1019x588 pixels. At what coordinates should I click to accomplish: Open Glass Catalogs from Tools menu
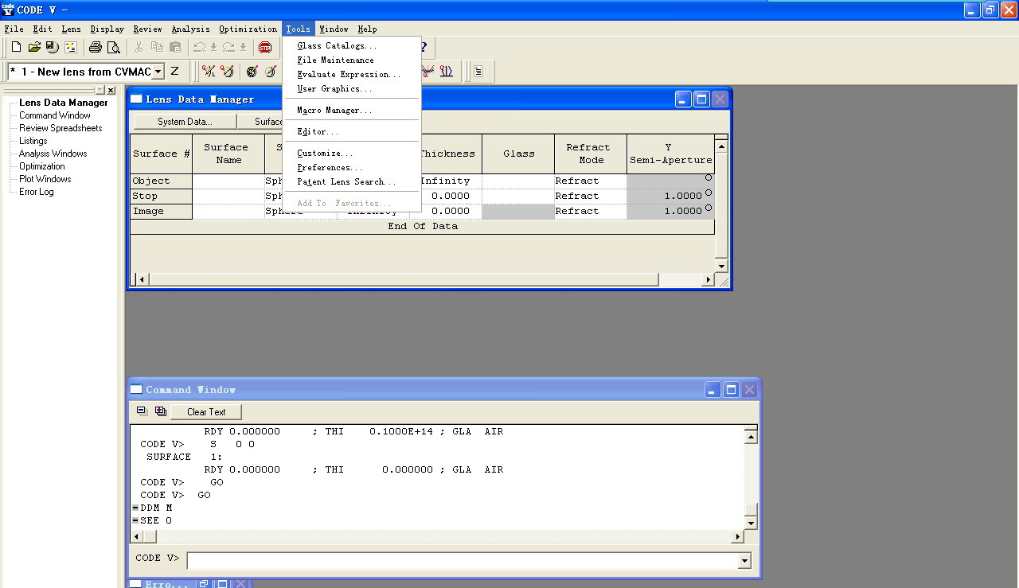(338, 46)
